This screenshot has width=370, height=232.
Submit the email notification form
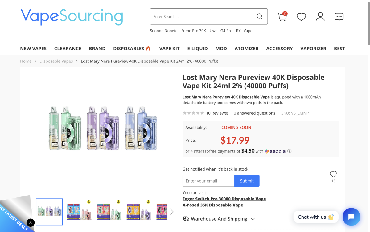(x=247, y=181)
